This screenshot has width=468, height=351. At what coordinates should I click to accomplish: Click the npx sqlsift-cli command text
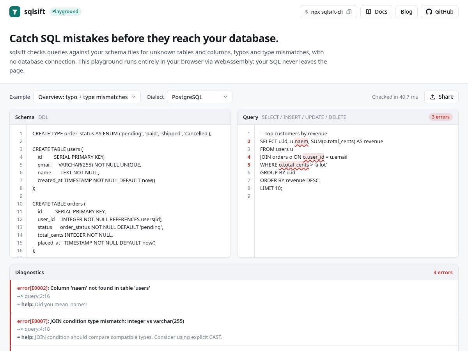pyautogui.click(x=327, y=12)
